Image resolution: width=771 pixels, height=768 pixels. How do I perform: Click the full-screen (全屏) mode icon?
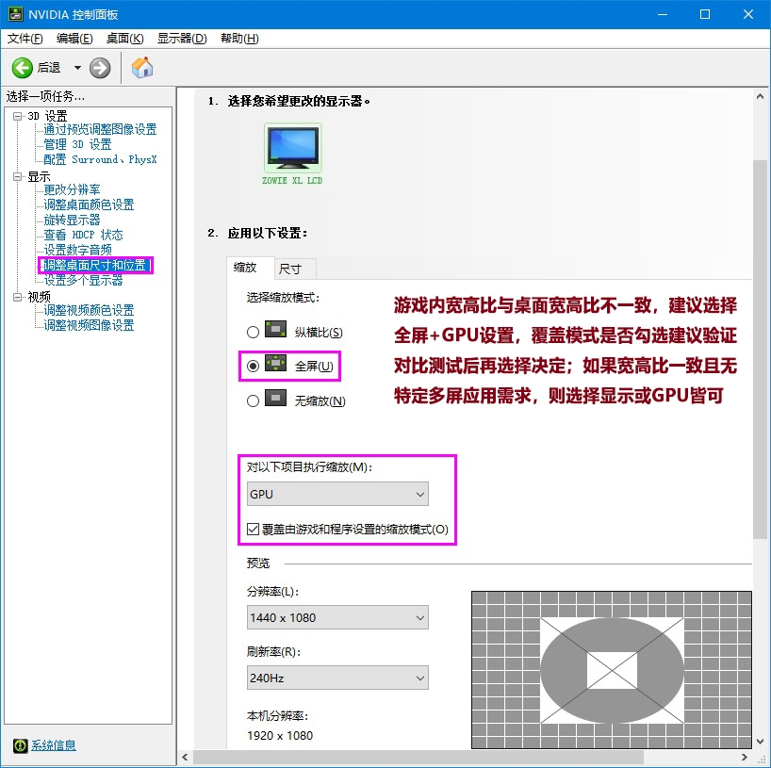[x=275, y=363]
